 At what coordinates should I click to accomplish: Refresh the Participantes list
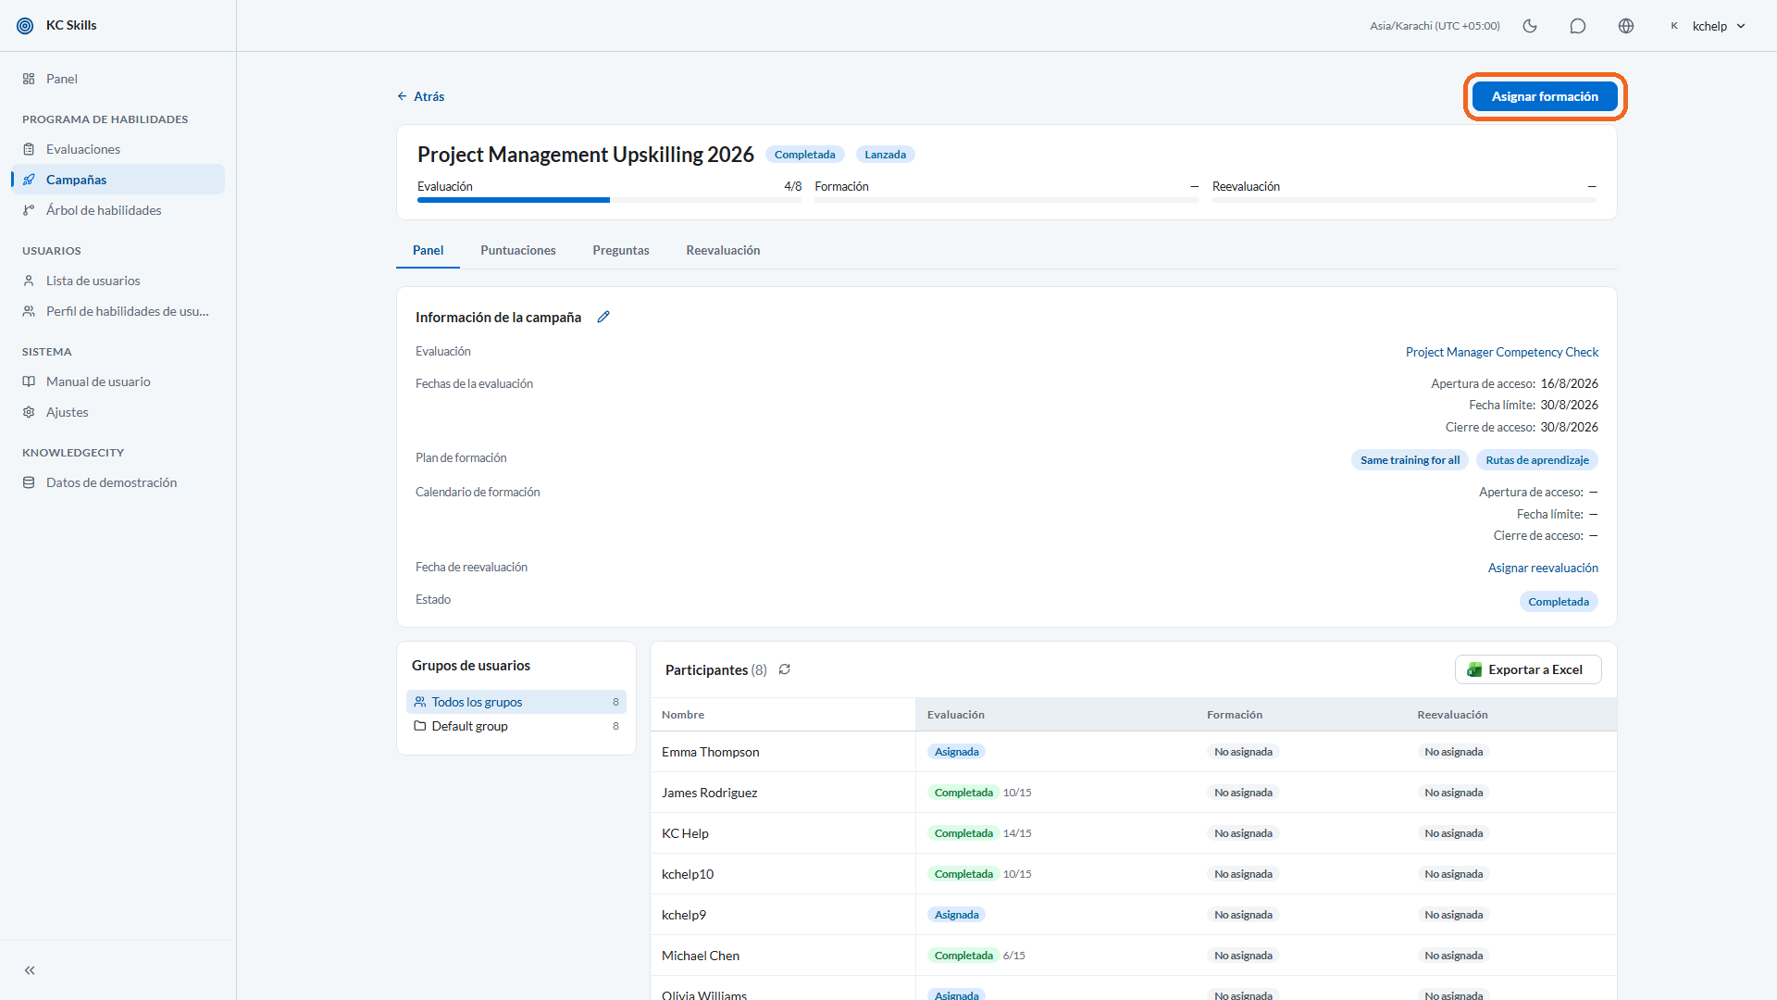click(785, 669)
